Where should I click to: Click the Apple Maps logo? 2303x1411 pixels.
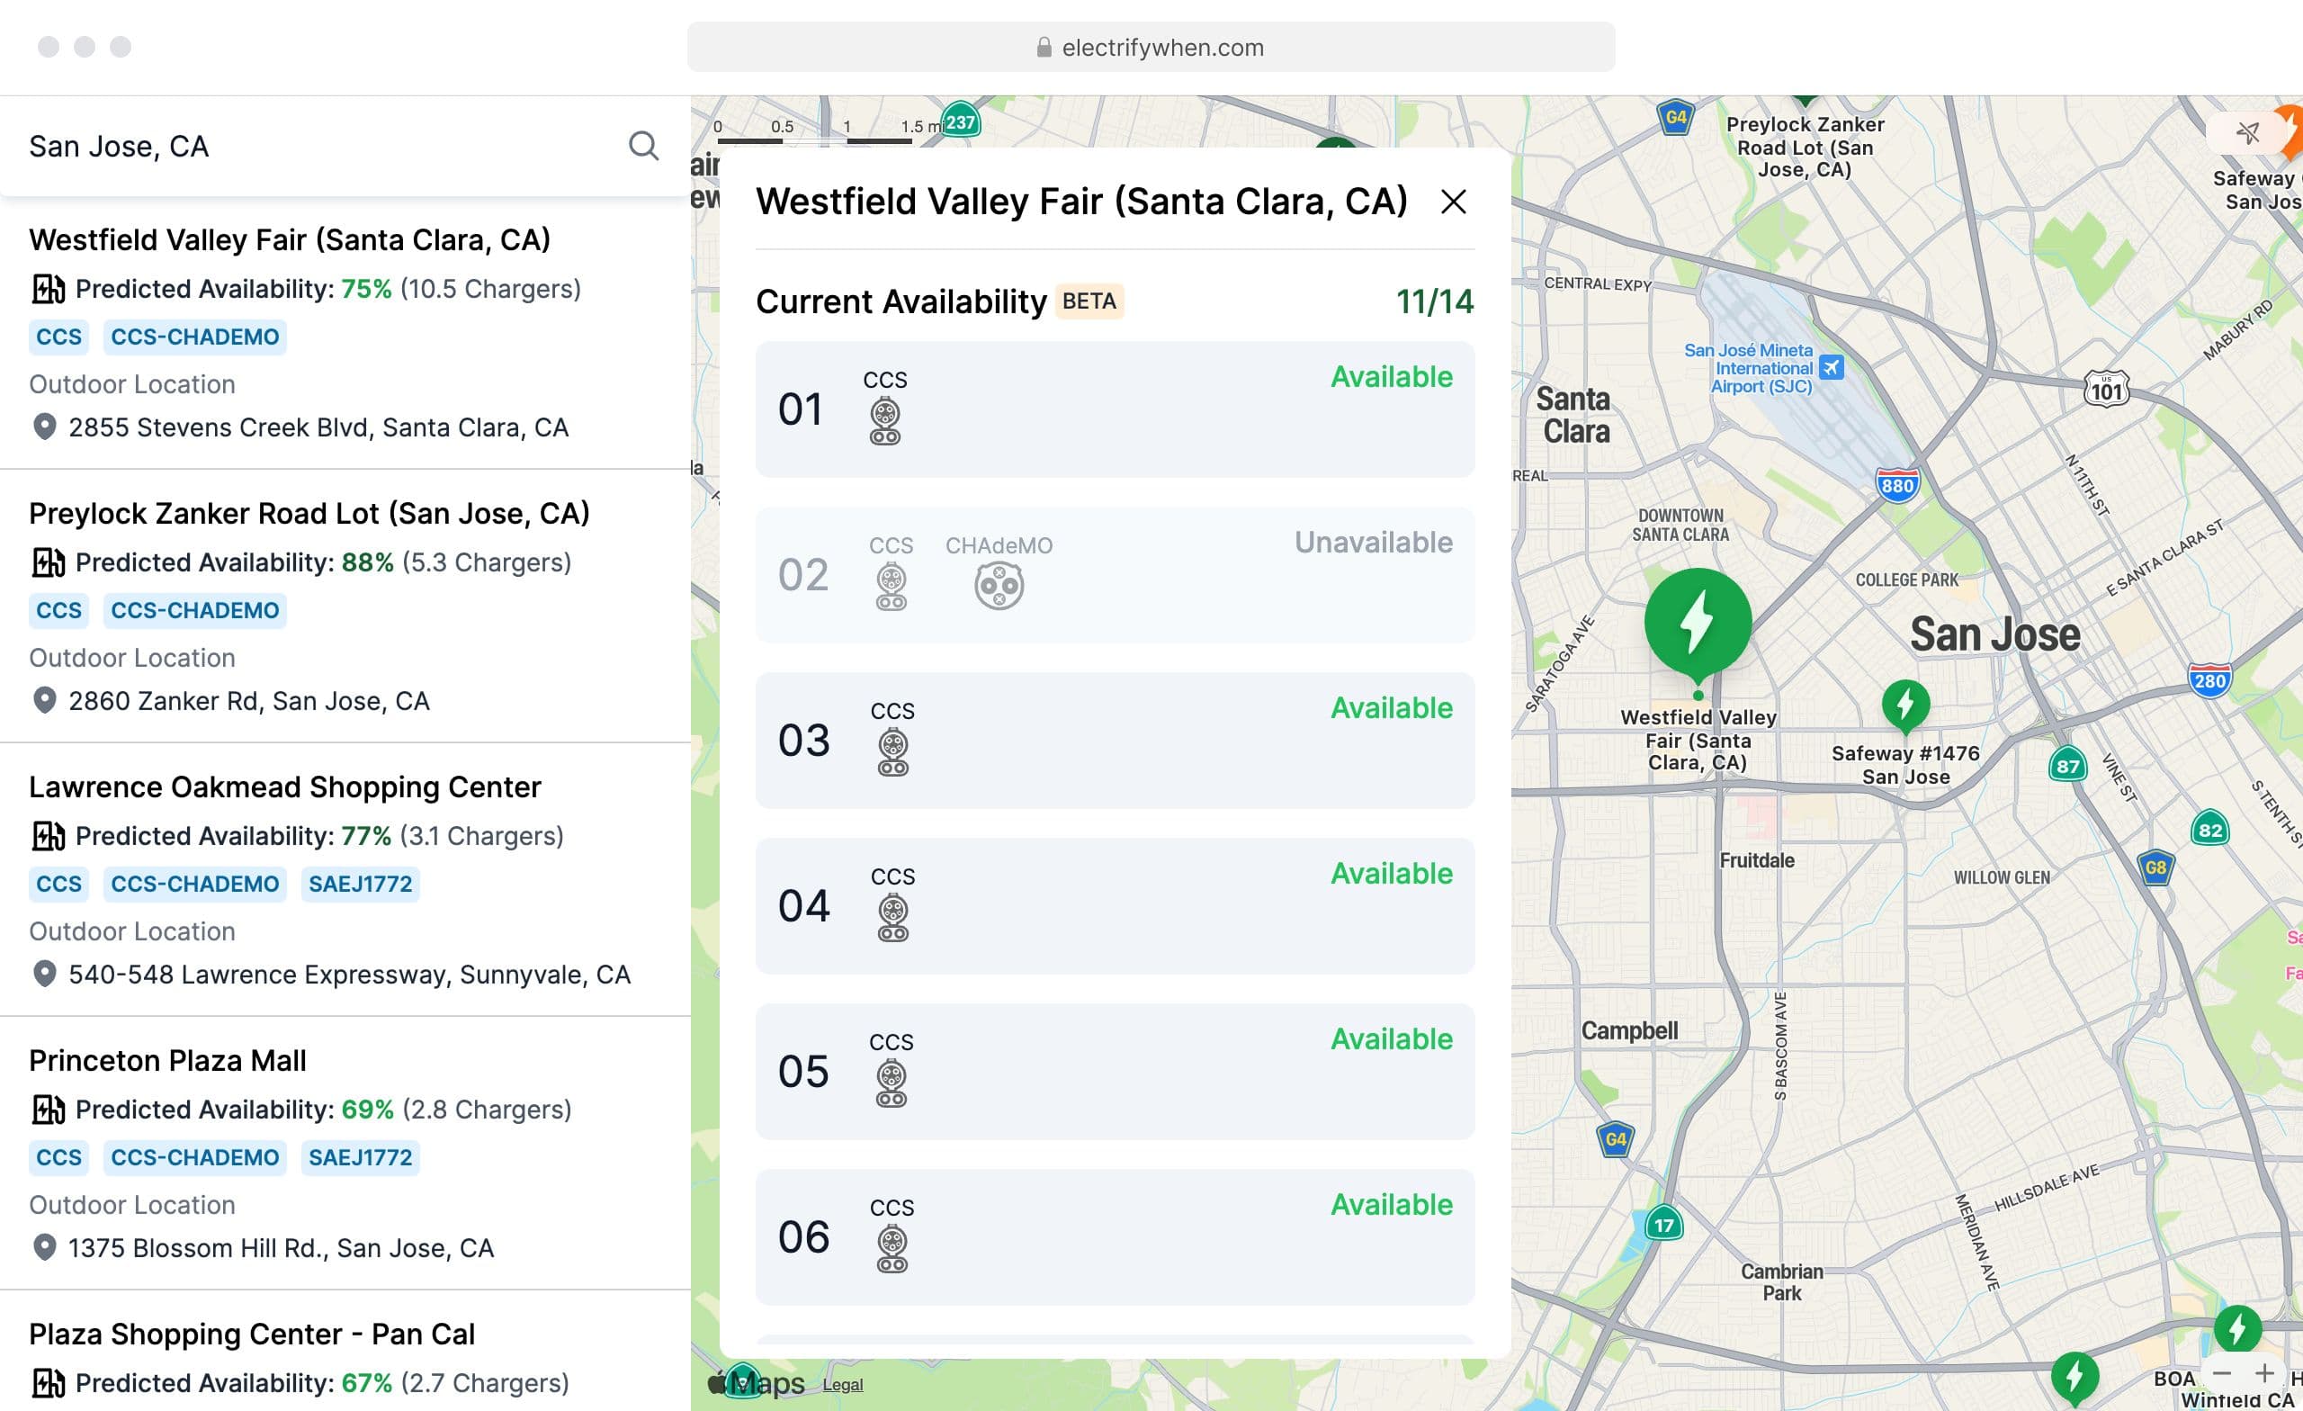point(757,1383)
